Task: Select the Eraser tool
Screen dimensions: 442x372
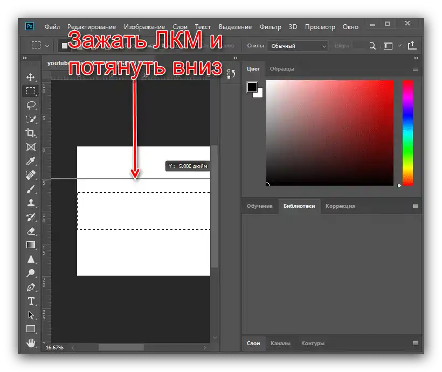Action: pyautogui.click(x=31, y=231)
